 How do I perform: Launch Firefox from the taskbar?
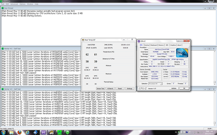pos(20,133)
